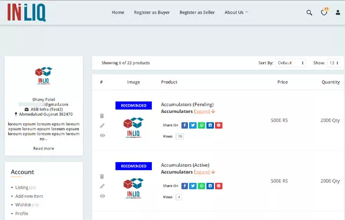Click the Quantity column header

(331, 82)
